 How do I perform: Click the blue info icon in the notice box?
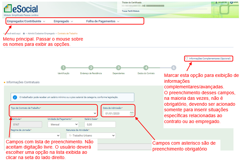15,97
